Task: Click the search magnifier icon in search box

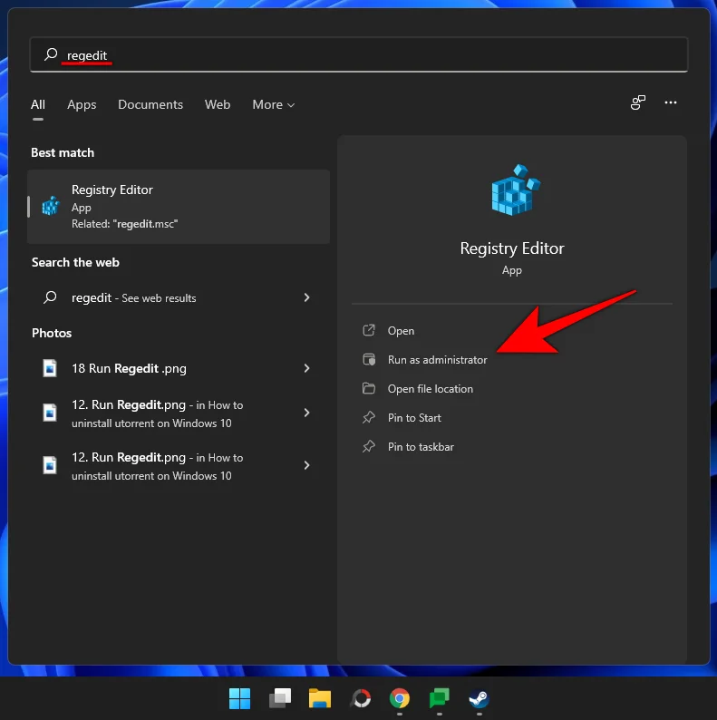Action: coord(51,54)
